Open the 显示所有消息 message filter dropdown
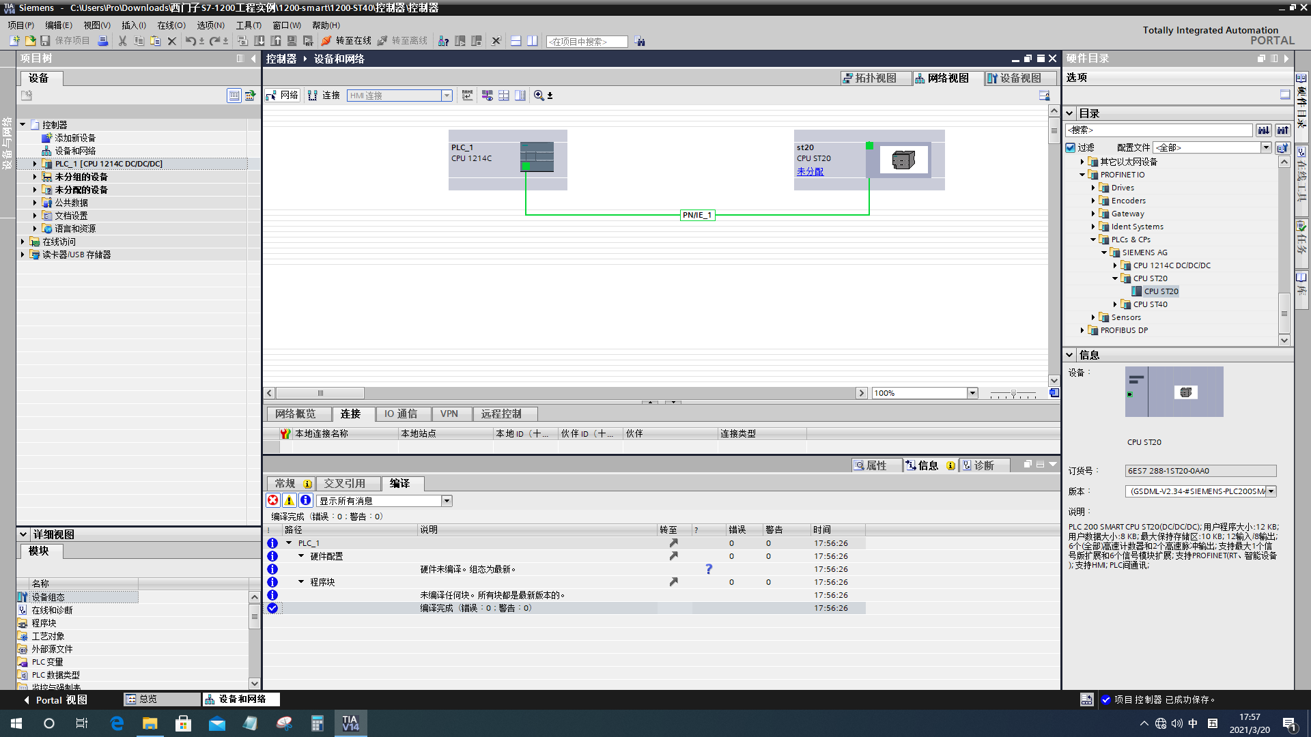 click(447, 501)
